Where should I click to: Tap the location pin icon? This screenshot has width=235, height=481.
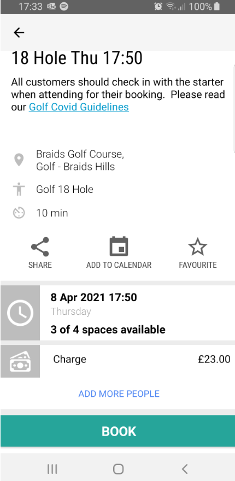click(19, 160)
